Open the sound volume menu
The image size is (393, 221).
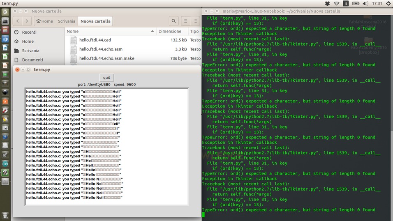[x=365, y=4]
